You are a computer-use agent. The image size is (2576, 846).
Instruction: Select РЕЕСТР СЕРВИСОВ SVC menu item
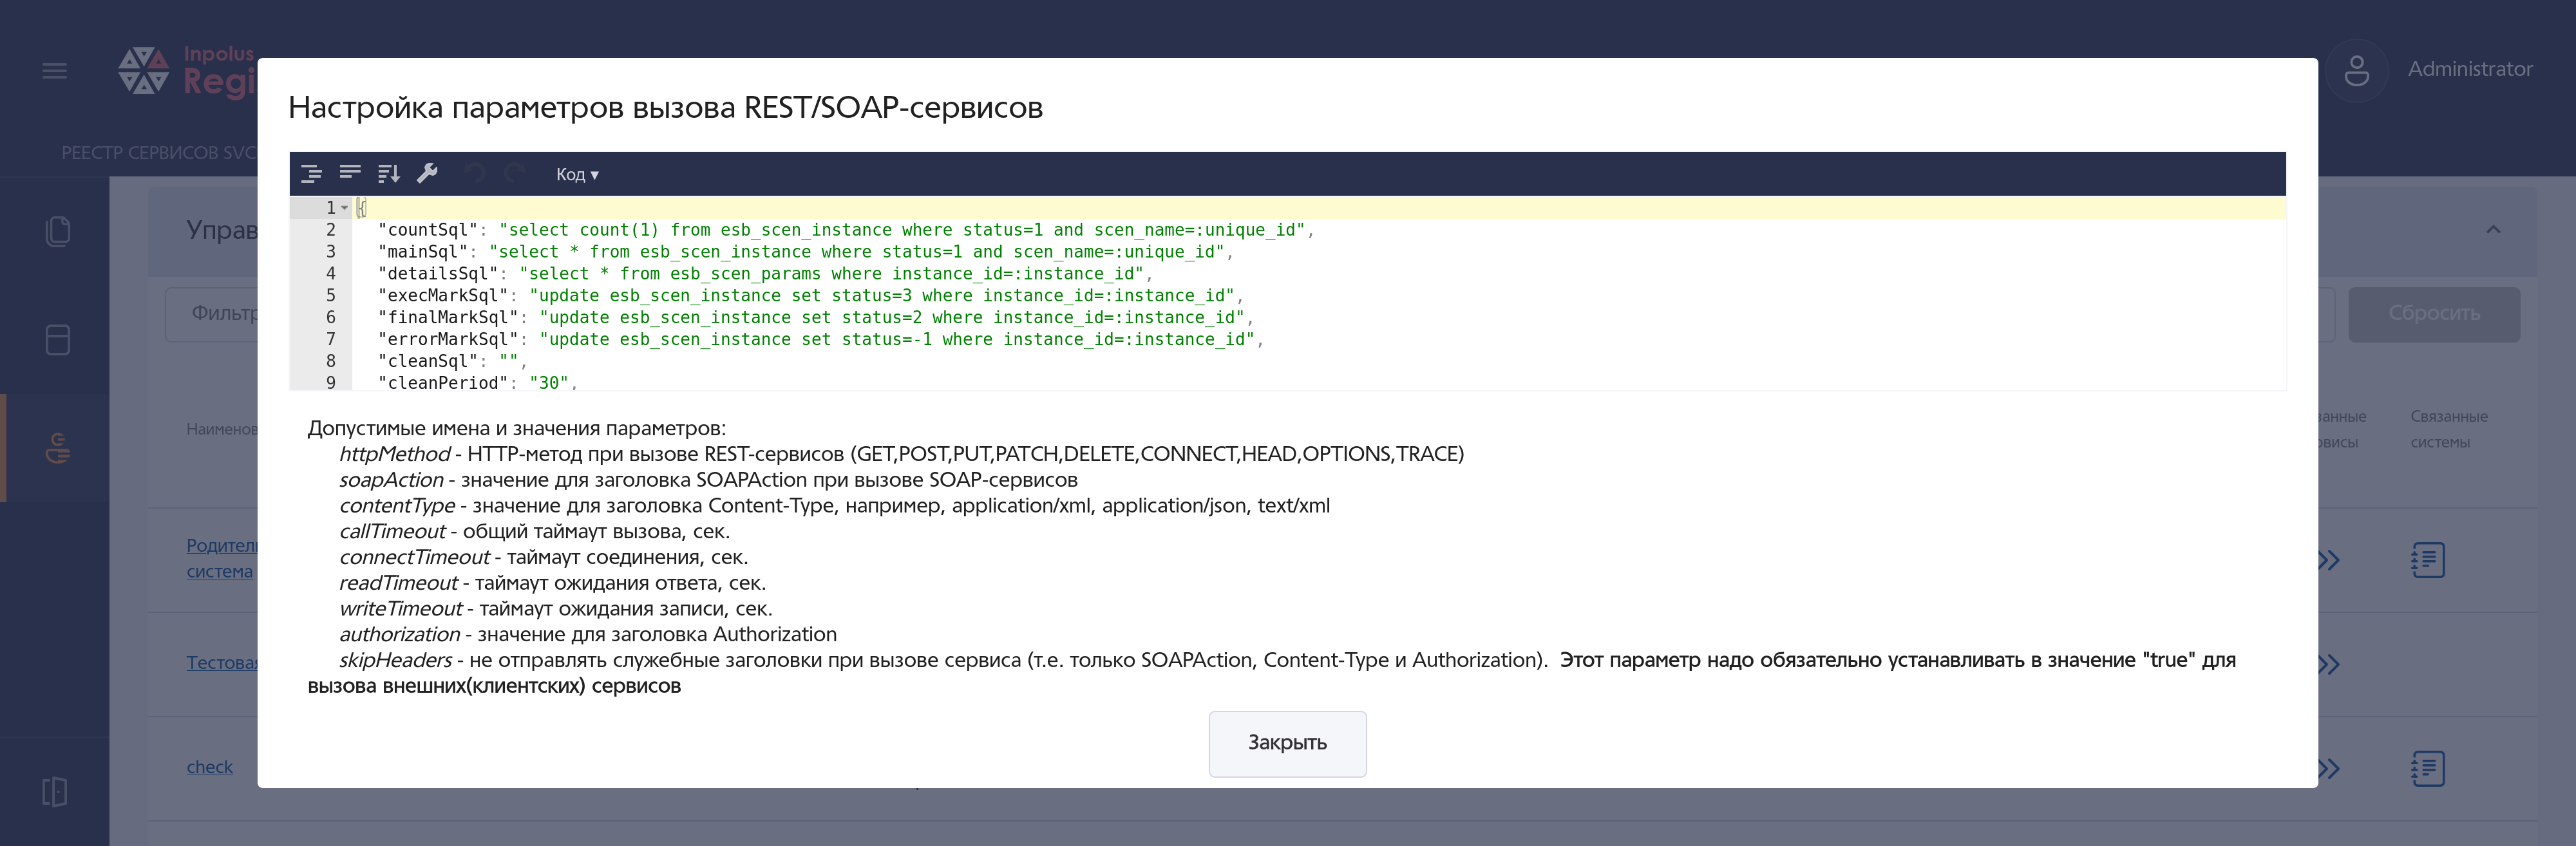159,153
